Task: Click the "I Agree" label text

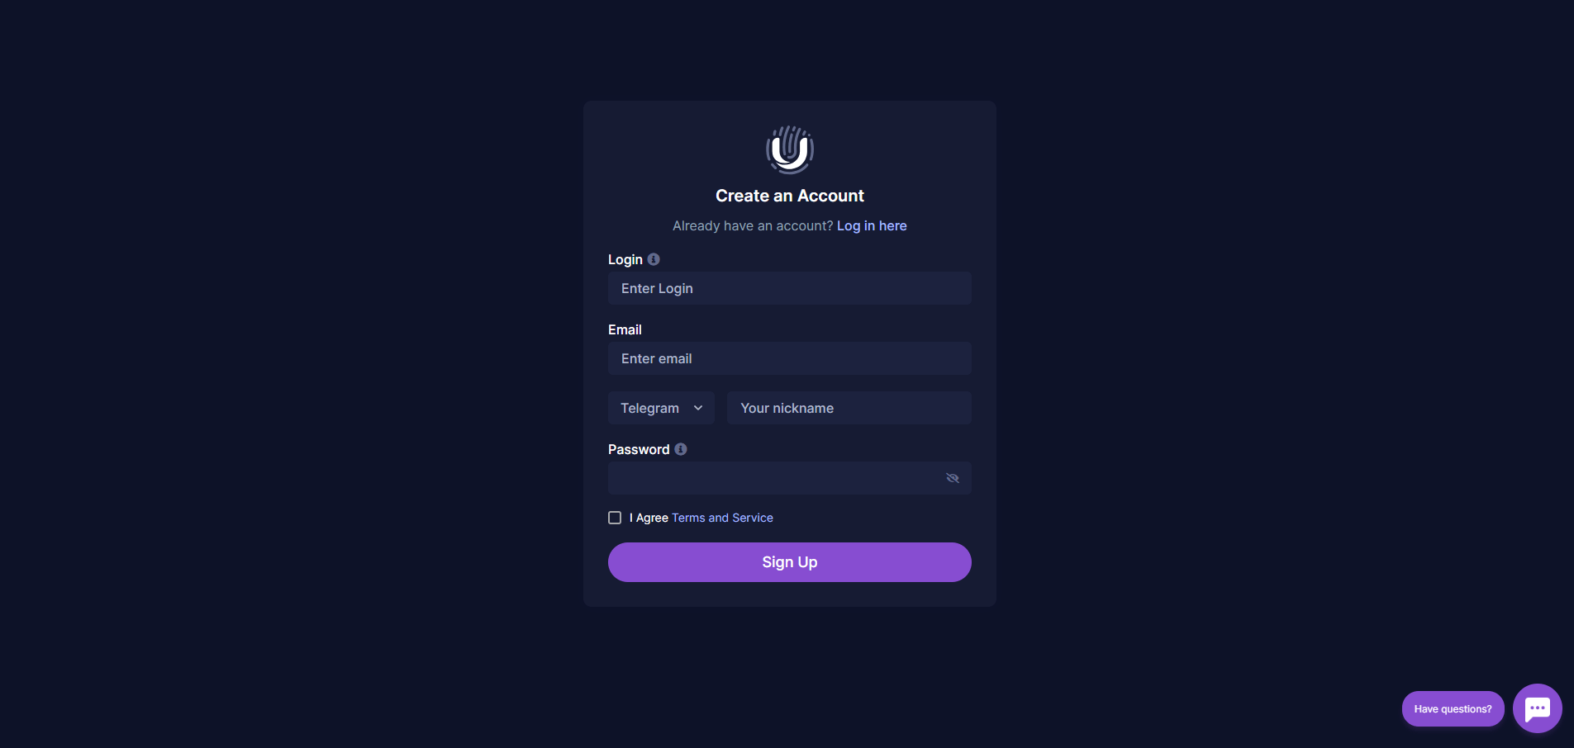Action: 649,518
